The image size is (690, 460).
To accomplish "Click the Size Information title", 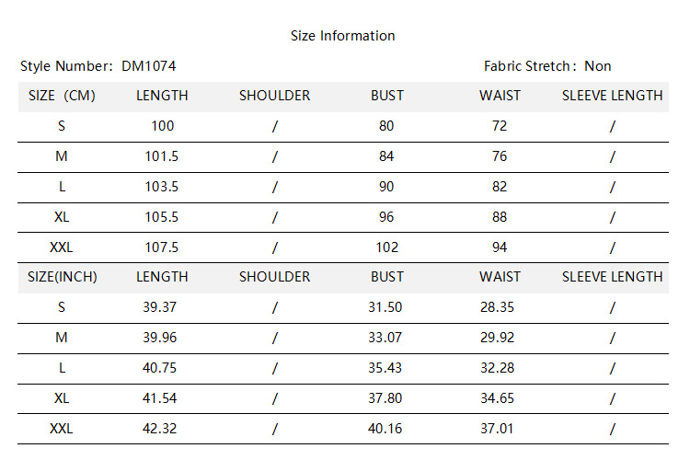I will coord(342,36).
